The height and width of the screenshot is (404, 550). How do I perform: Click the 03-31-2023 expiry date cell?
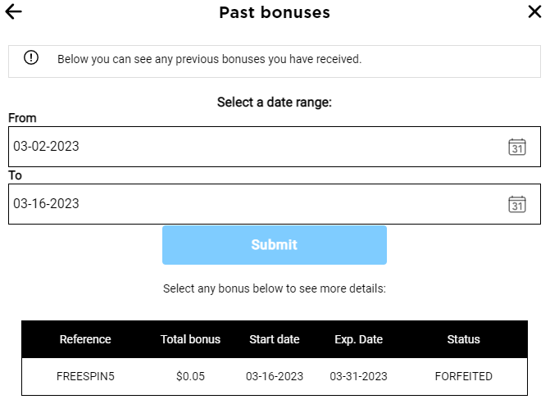point(358,376)
